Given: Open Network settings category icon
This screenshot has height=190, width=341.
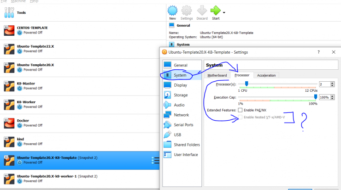Looking at the screenshot, I should [167, 115].
